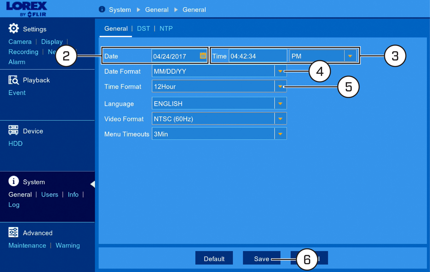Image resolution: width=430 pixels, height=272 pixels.
Task: Click the date input showing 04/24/2017
Action: 180,56
